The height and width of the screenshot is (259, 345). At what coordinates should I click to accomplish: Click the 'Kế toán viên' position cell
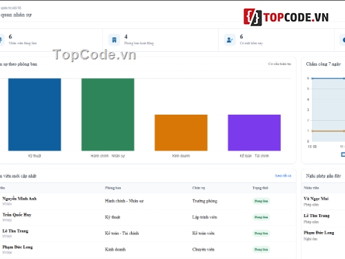click(204, 233)
